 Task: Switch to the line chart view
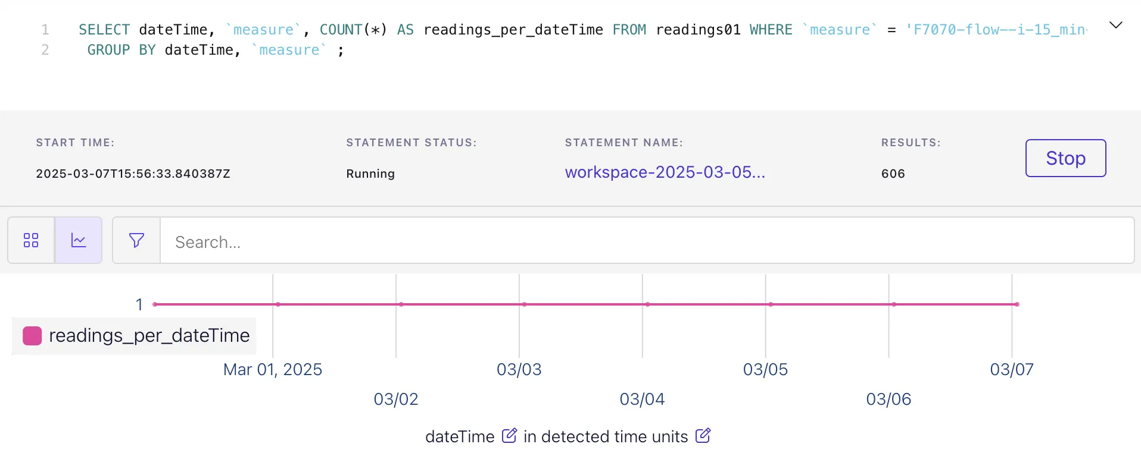click(x=79, y=240)
